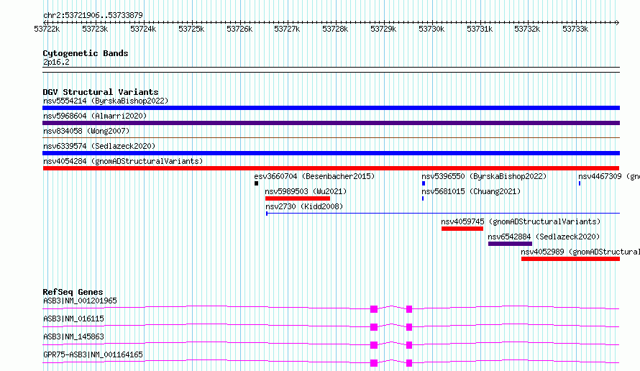Viewport: 640px width, 371px height.
Task: Click the DGV Structural Variants track title
Action: (101, 92)
